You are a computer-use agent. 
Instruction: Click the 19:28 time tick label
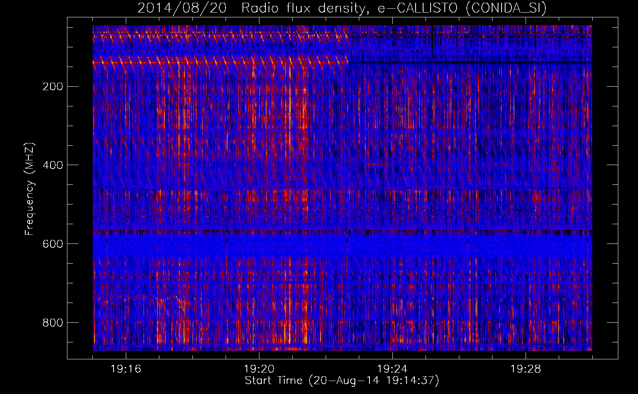[526, 369]
